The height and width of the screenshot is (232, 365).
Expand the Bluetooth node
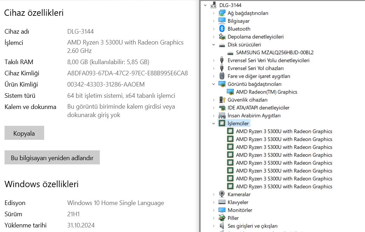click(x=213, y=29)
